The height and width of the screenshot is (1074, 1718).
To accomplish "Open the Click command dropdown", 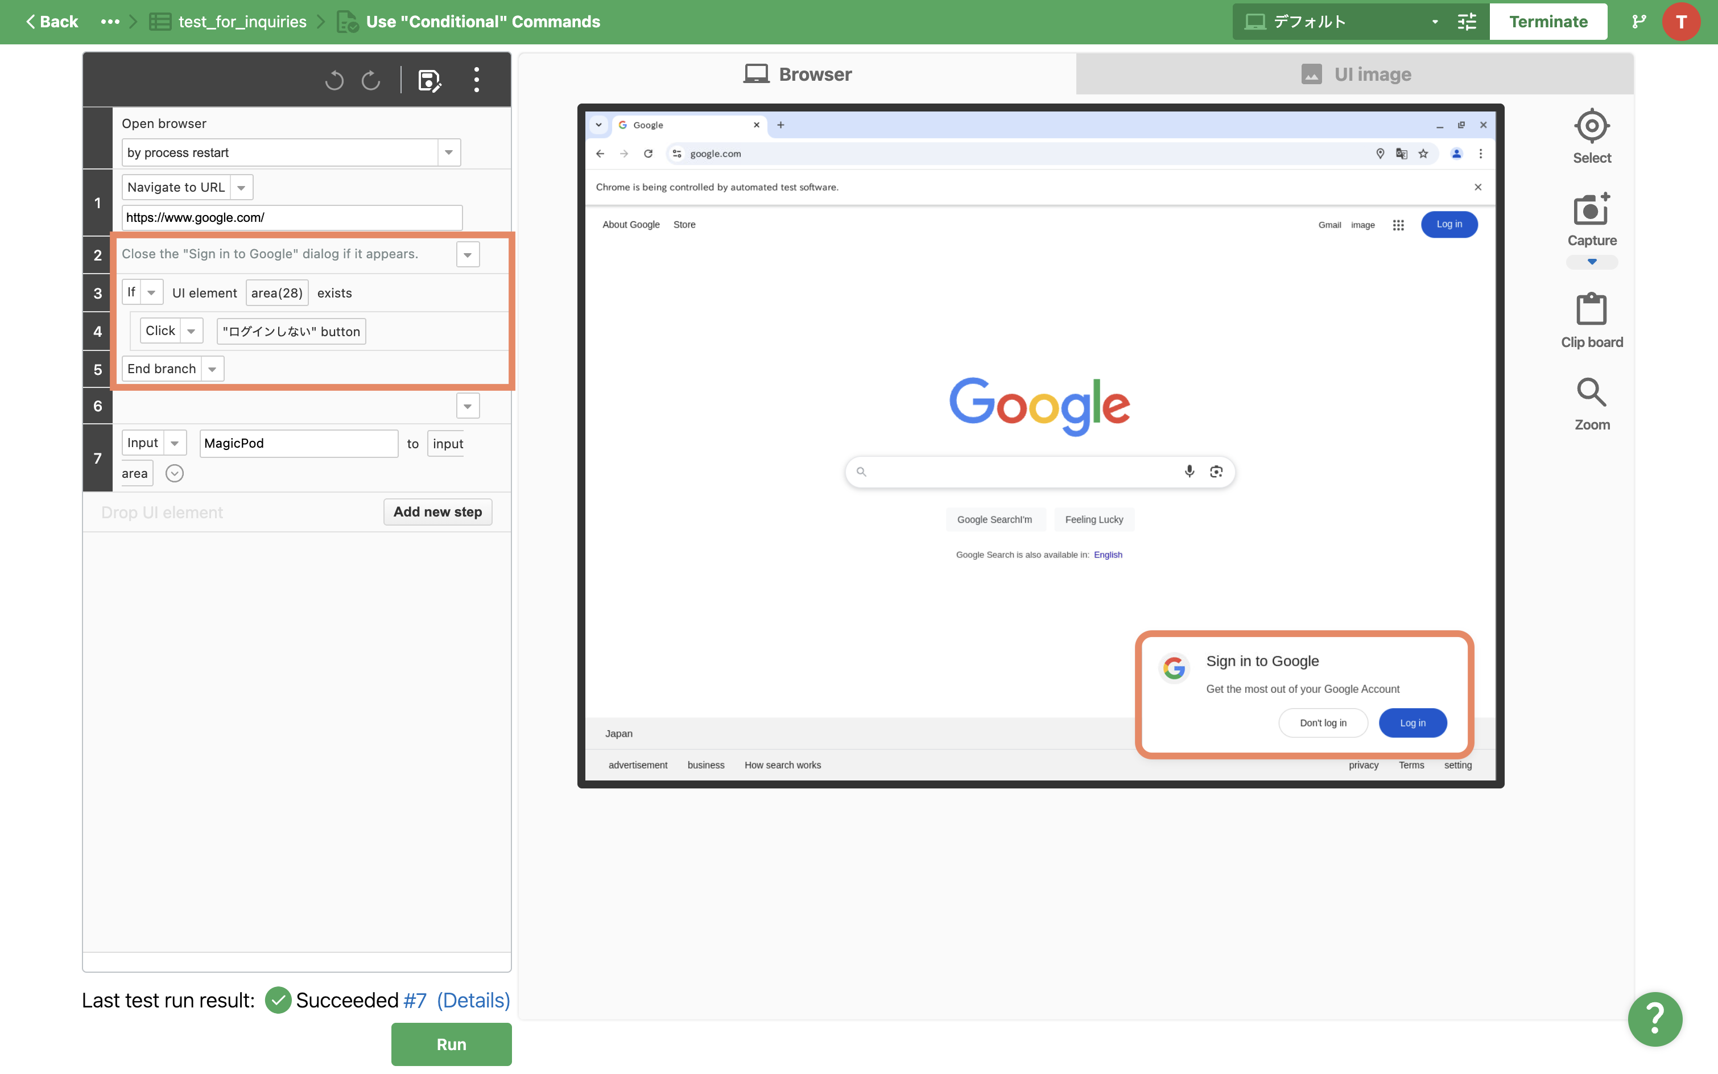I will click(x=191, y=331).
